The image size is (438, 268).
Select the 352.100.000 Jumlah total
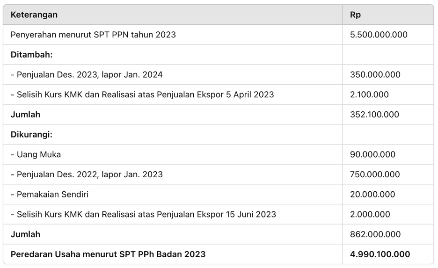[x=374, y=115]
